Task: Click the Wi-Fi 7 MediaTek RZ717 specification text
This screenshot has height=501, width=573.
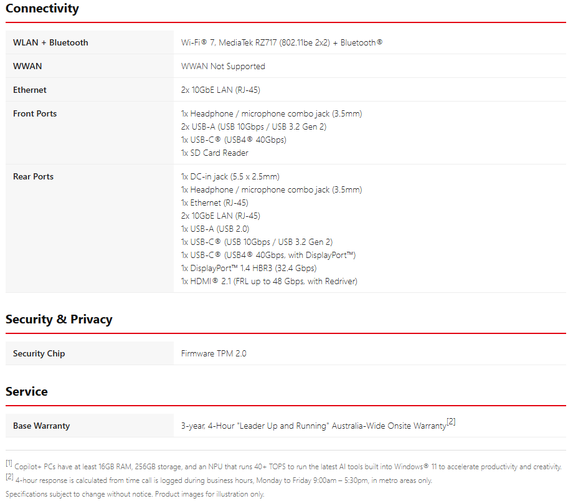Action: (282, 42)
